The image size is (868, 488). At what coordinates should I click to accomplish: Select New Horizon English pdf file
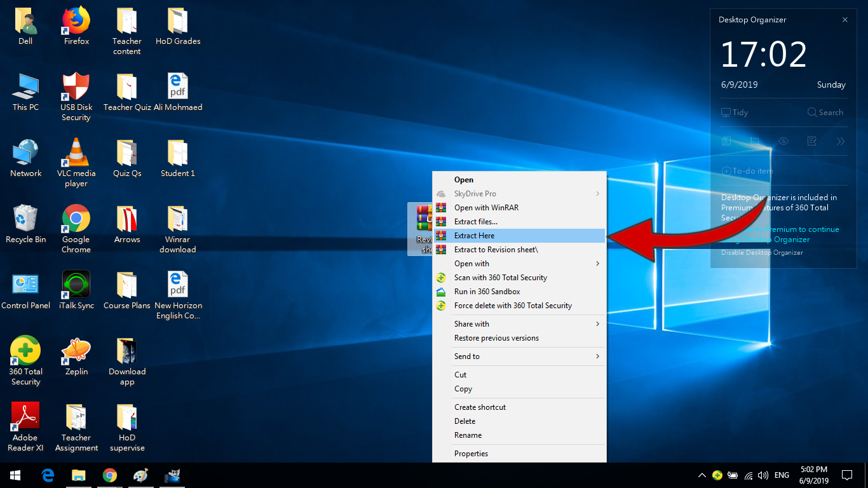click(178, 296)
